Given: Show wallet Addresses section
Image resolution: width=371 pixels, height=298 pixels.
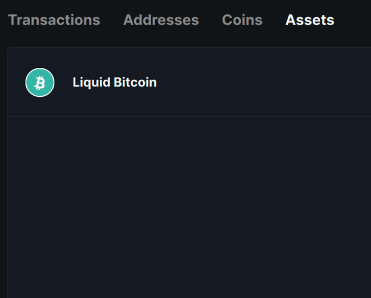Looking at the screenshot, I should tap(161, 20).
